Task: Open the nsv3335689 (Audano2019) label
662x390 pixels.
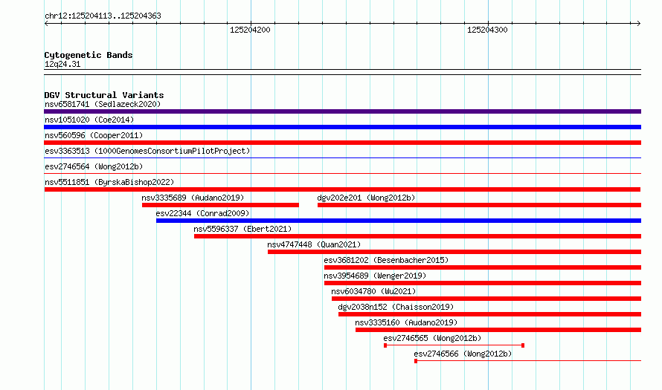Action: 193,198
